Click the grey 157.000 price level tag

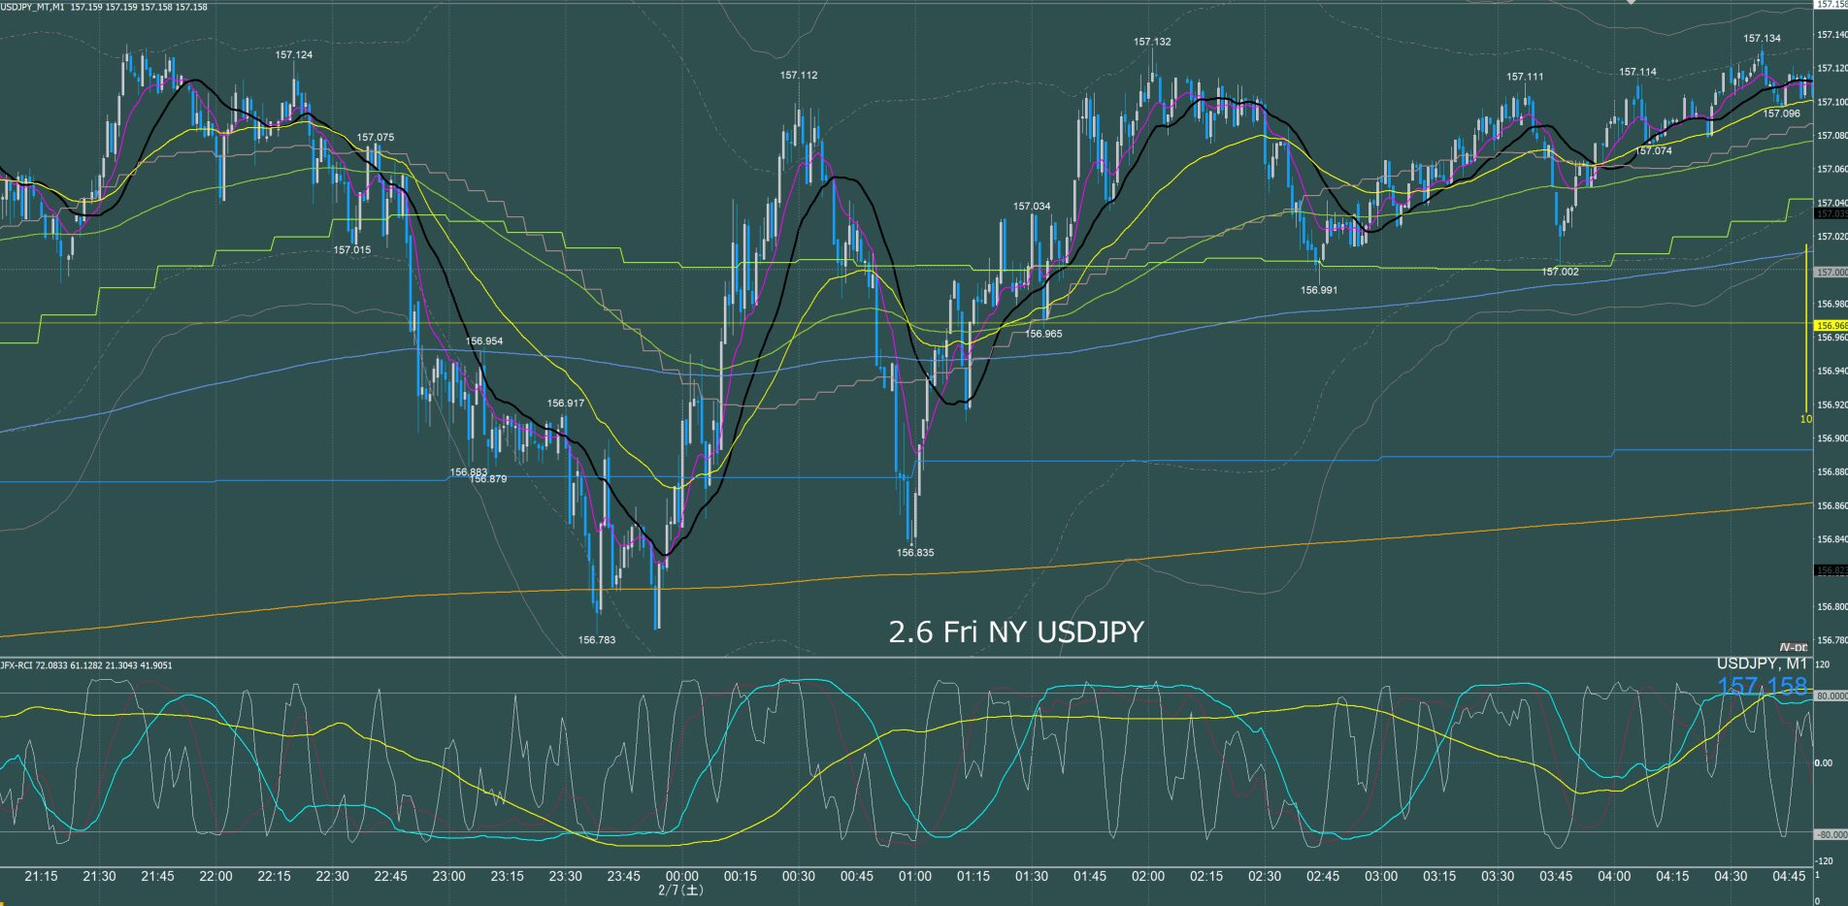click(x=1831, y=273)
